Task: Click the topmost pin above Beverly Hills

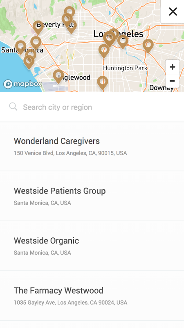Action: [x=69, y=12]
